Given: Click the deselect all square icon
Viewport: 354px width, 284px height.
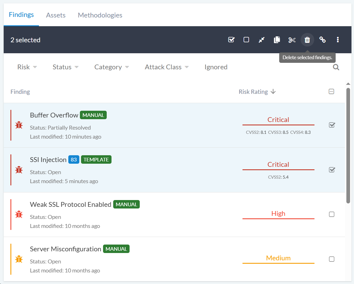Looking at the screenshot, I should click(x=246, y=40).
